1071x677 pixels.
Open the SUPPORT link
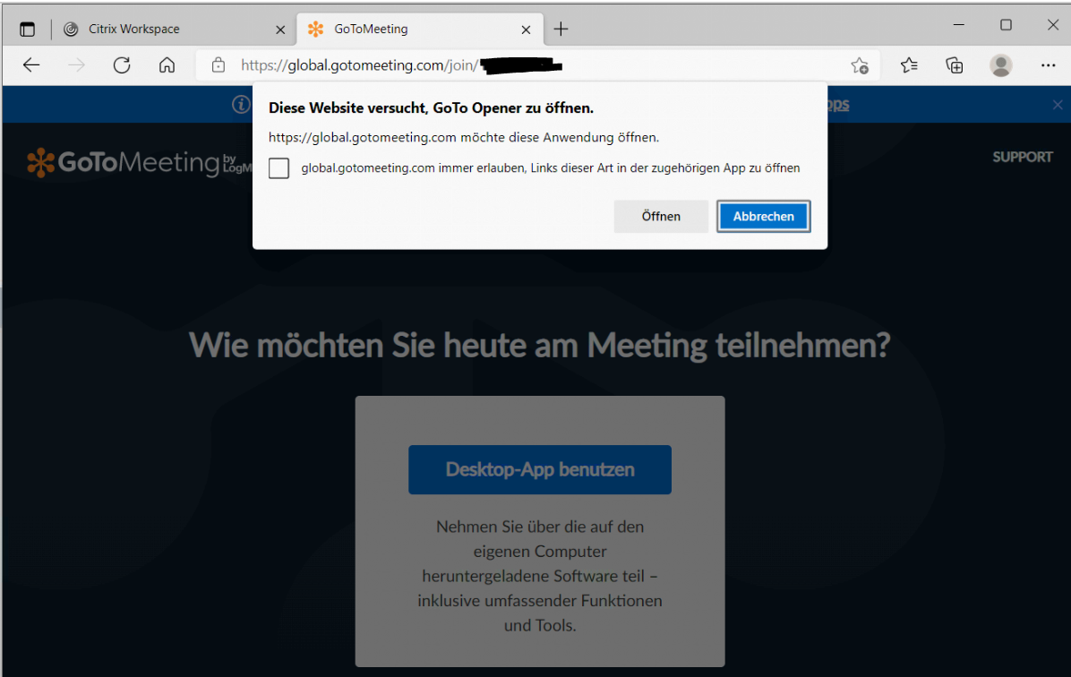1022,157
